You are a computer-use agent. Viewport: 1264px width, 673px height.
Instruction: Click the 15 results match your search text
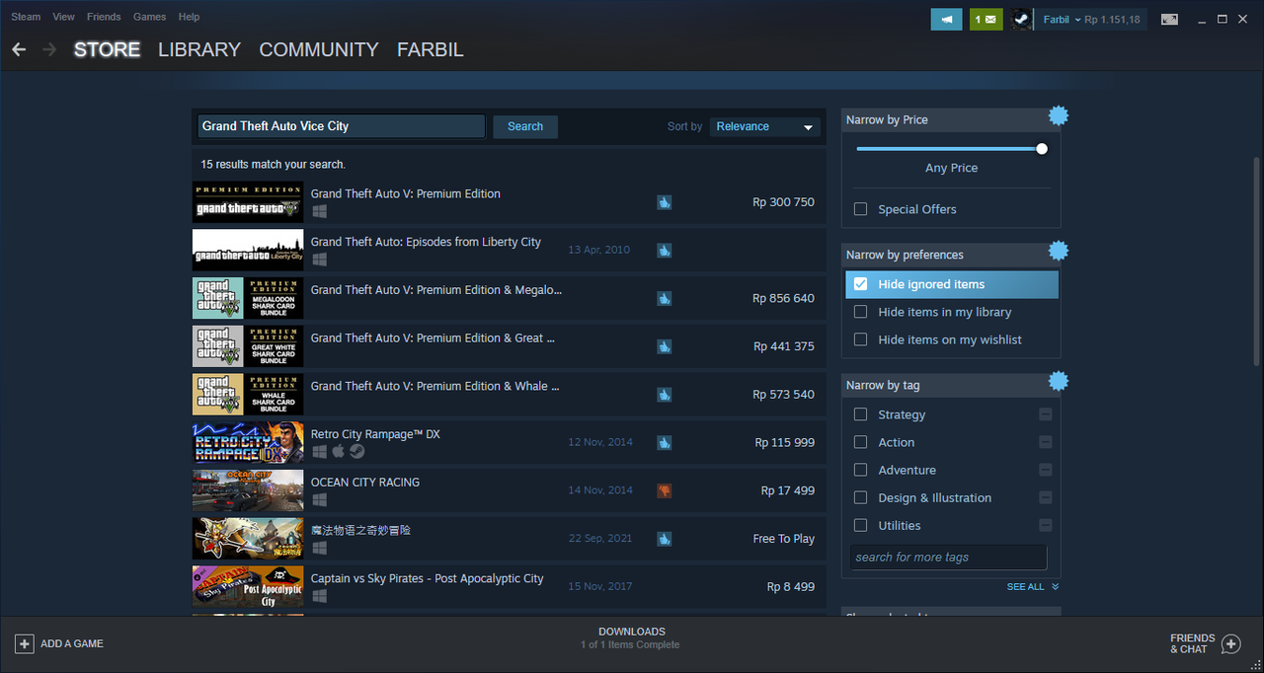pyautogui.click(x=273, y=165)
